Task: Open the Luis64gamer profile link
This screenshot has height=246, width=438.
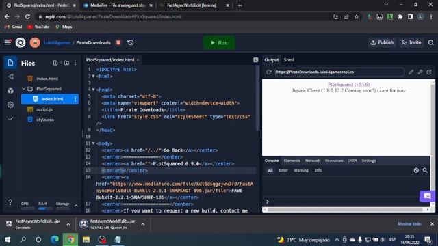Action: [57, 42]
